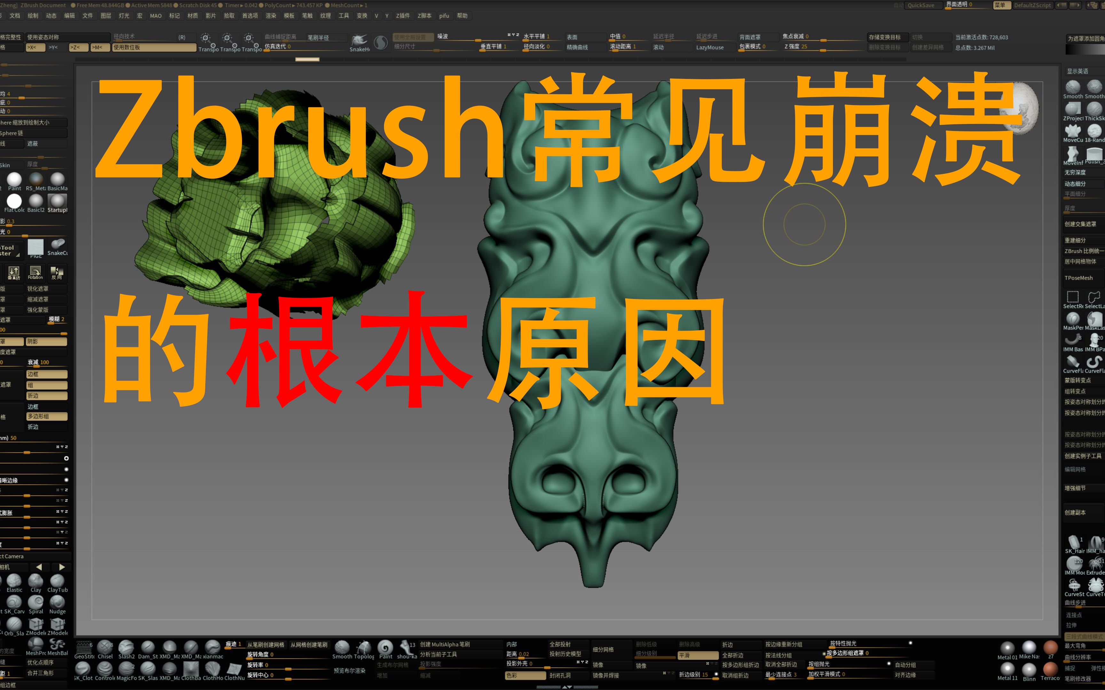Open the 材质 material menu
Image resolution: width=1105 pixels, height=690 pixels.
(x=192, y=16)
